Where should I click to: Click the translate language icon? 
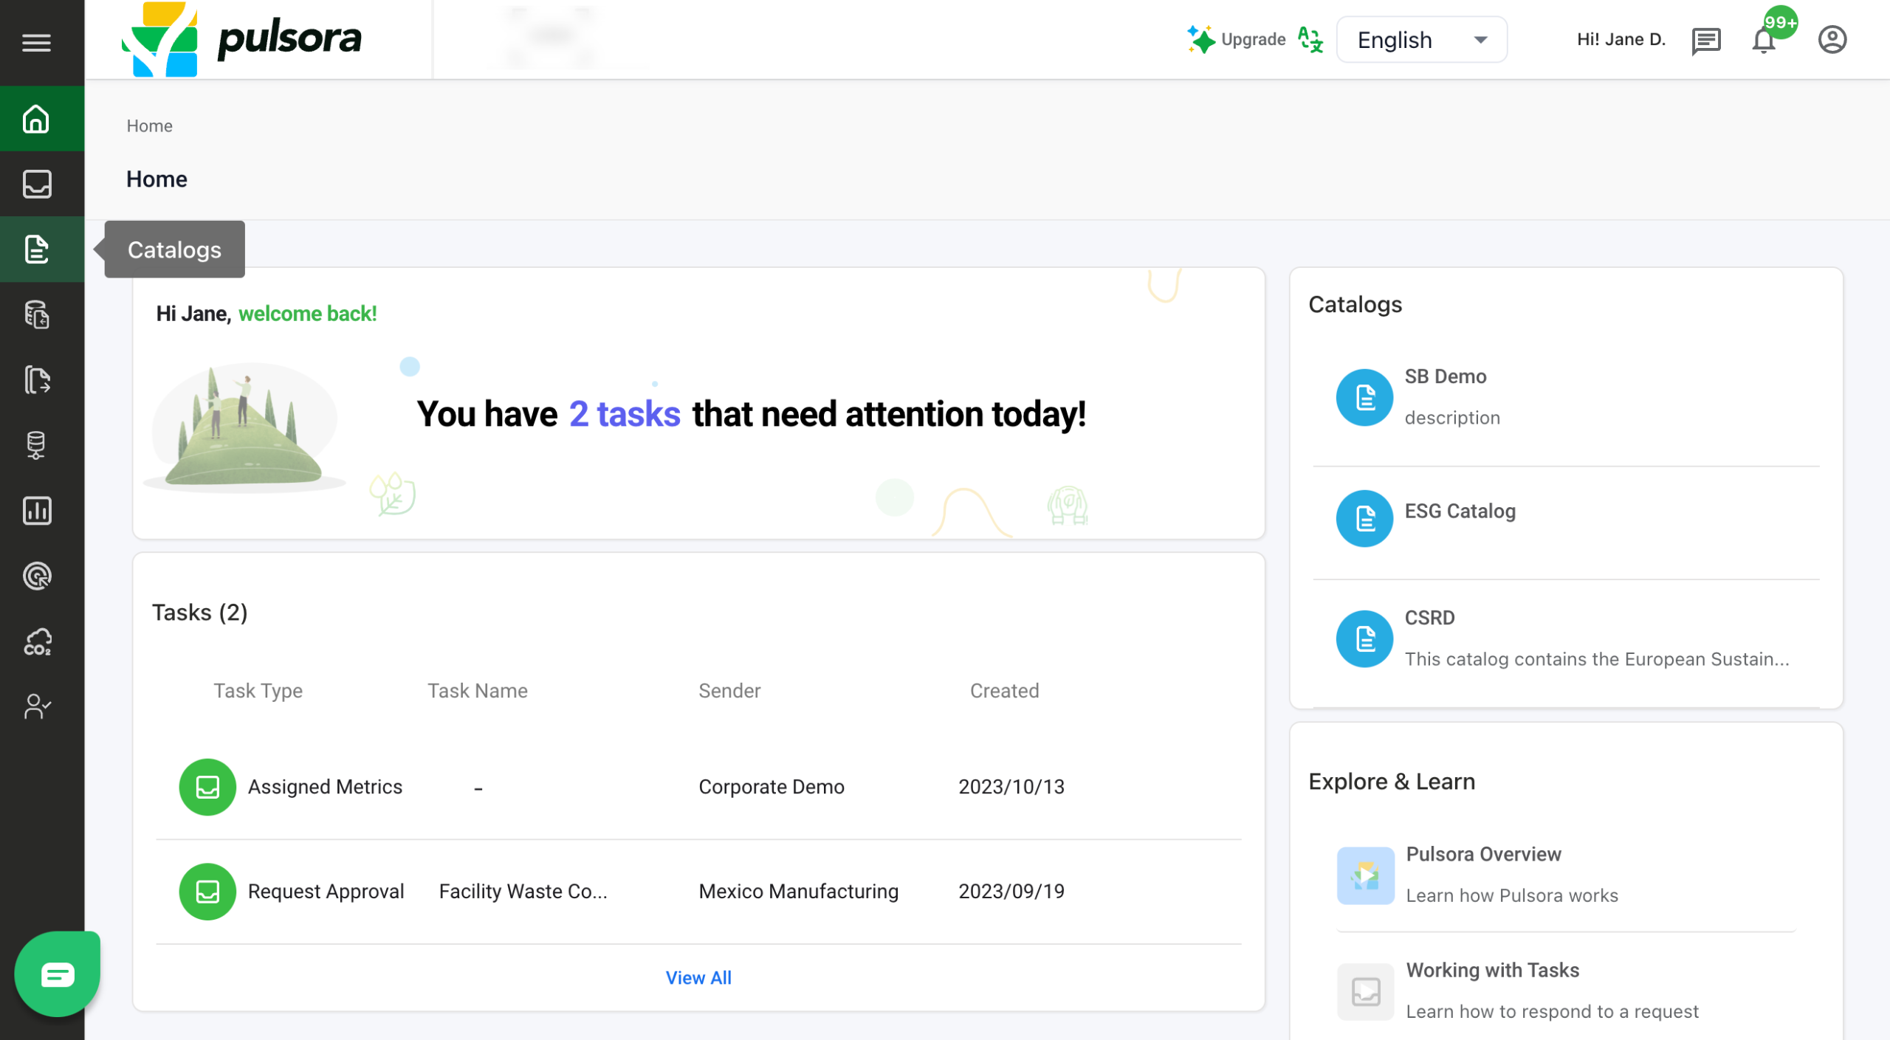tap(1310, 40)
